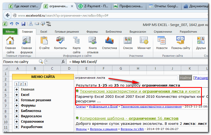Close the ограничен... browser tab

tap(72, 6)
